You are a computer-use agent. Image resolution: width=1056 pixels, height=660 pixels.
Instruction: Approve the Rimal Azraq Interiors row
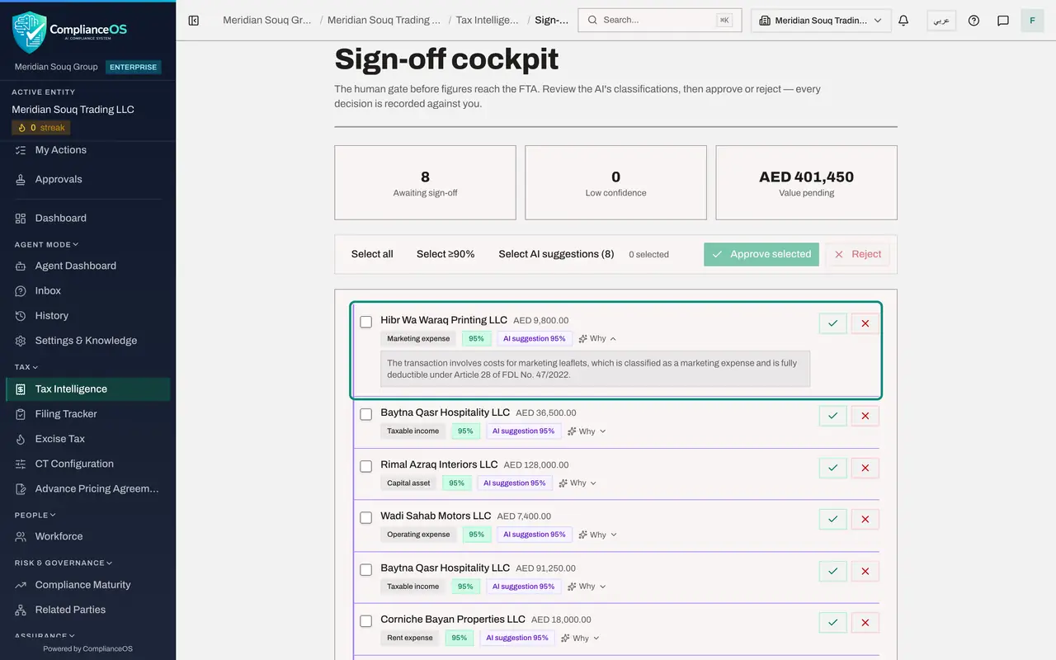click(x=833, y=468)
